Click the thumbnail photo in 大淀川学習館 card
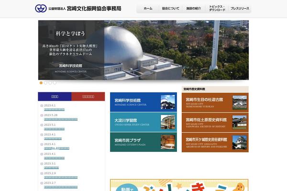 tap(168, 122)
